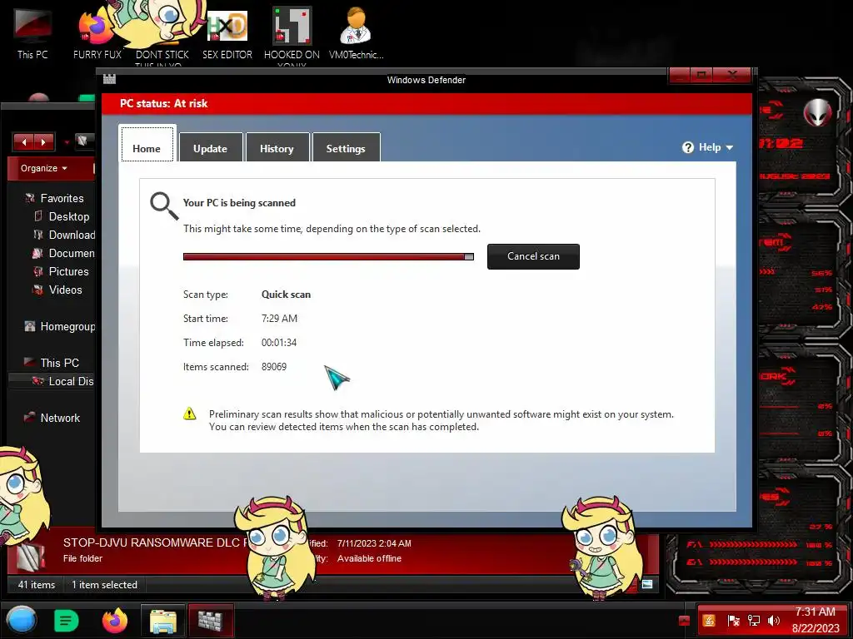Open This PC desktop icon

pos(32,33)
